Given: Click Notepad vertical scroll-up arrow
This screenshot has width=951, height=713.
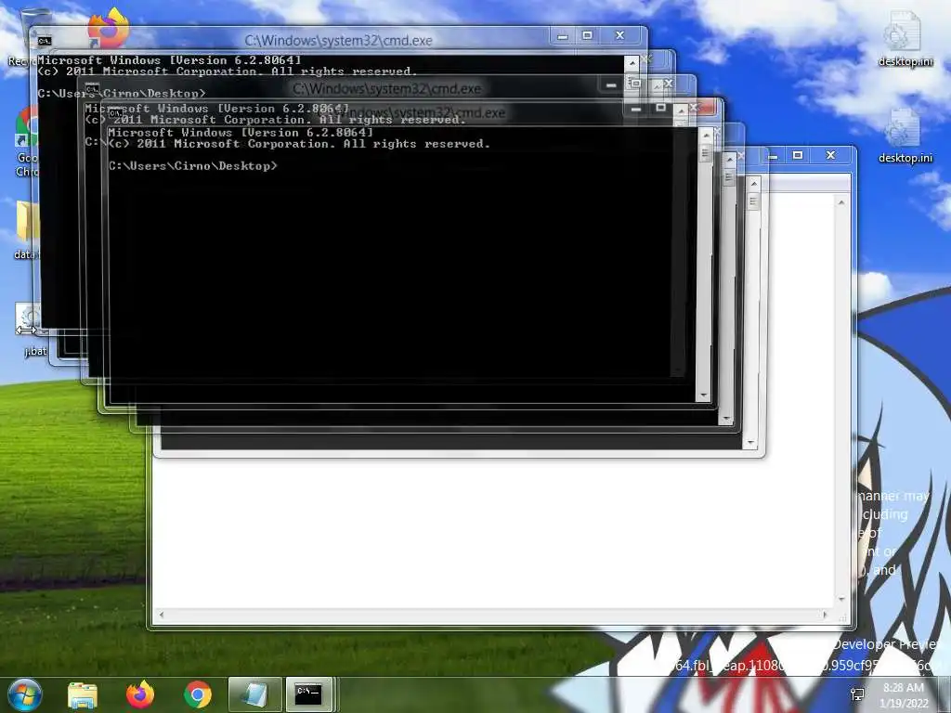Looking at the screenshot, I should (841, 202).
